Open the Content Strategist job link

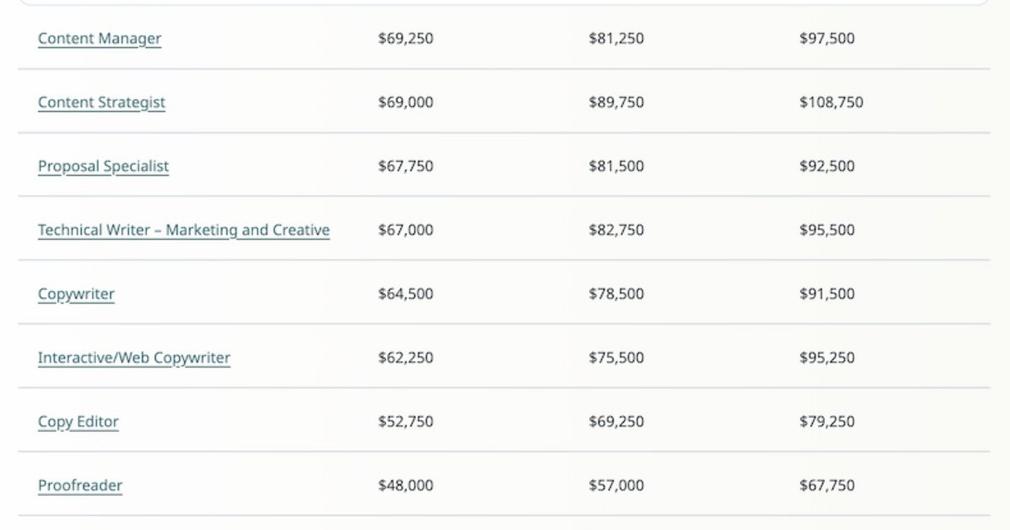pos(101,103)
